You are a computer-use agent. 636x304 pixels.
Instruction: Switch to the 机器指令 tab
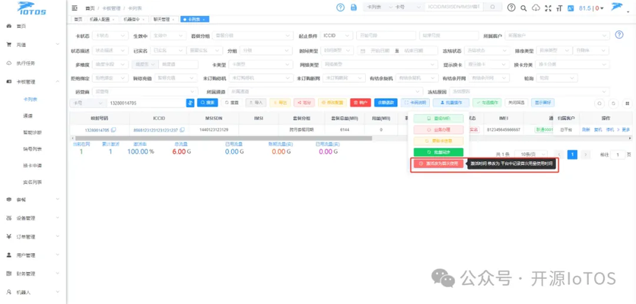[134, 19]
